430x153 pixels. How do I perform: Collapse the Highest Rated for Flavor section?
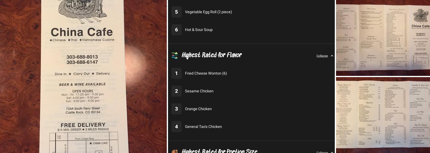coord(322,56)
